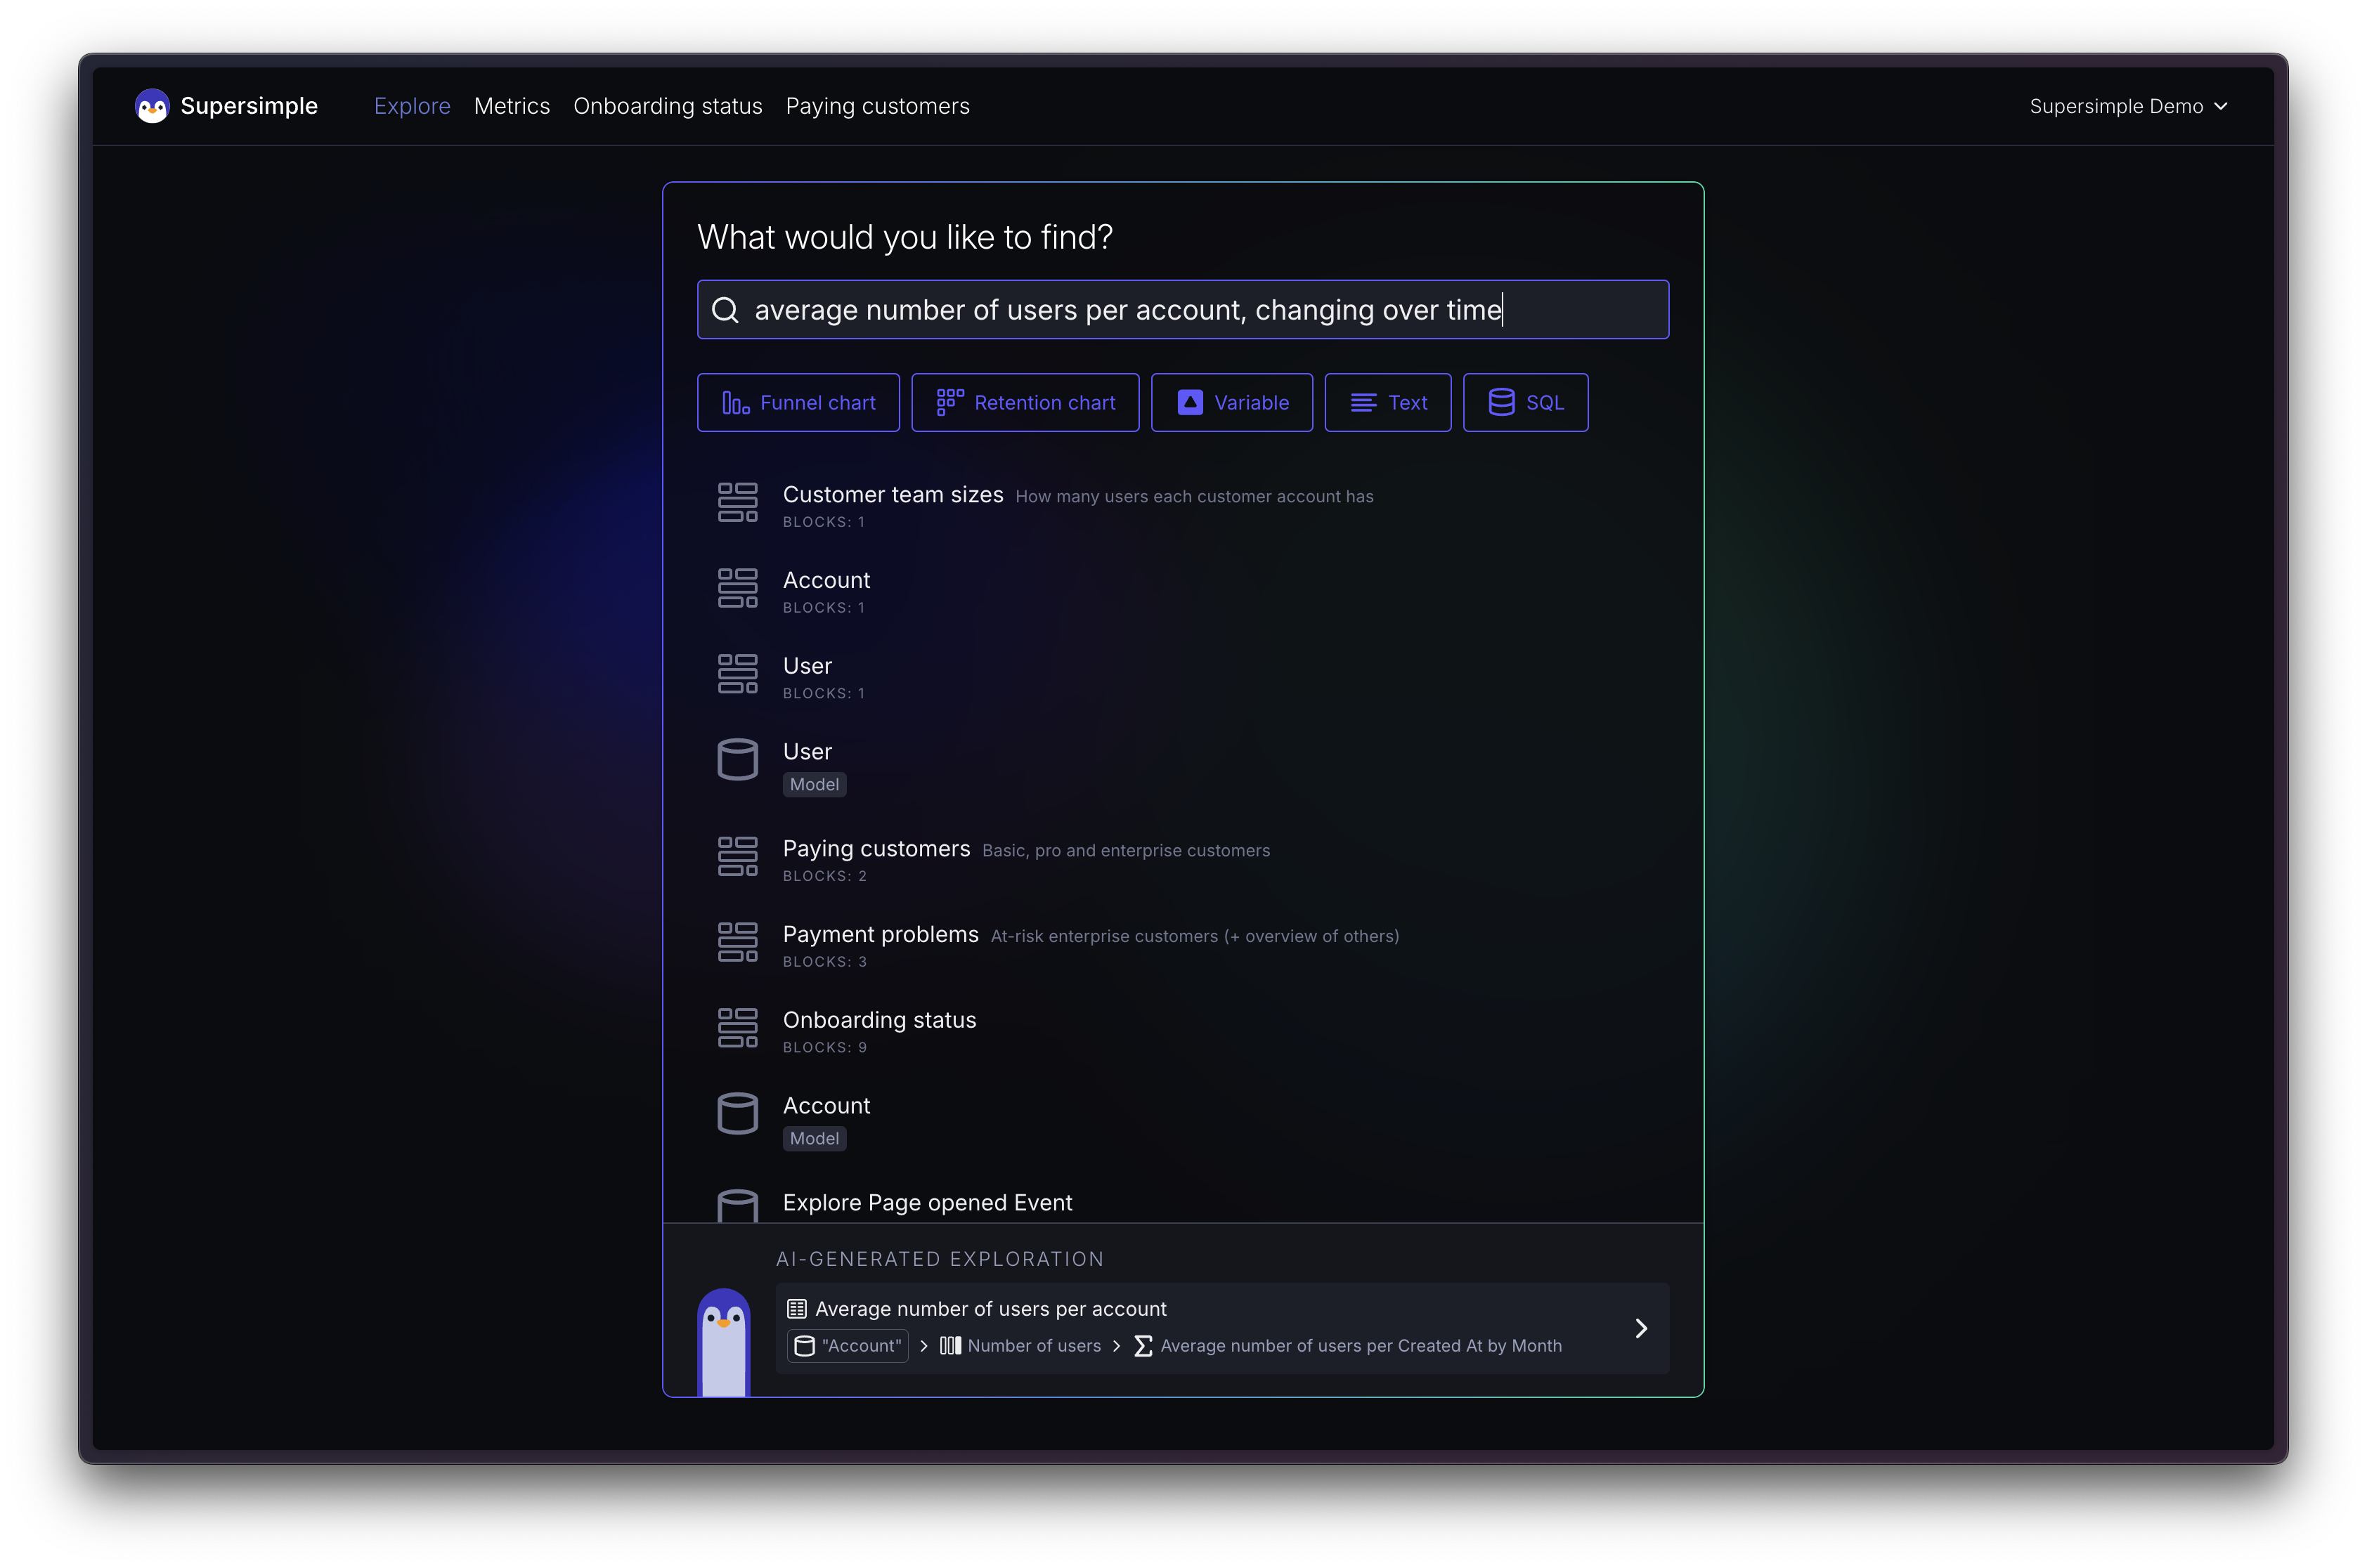Click the Supersimple penguin logo
2367x1568 pixels.
coord(152,106)
